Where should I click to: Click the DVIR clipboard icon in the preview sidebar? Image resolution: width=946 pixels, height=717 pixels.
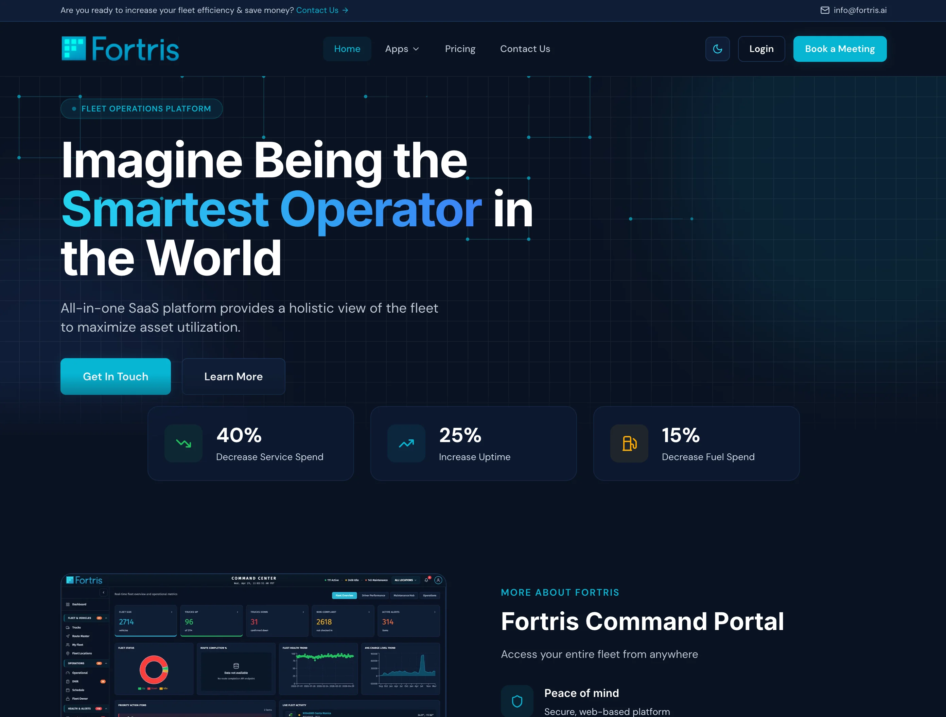point(68,682)
